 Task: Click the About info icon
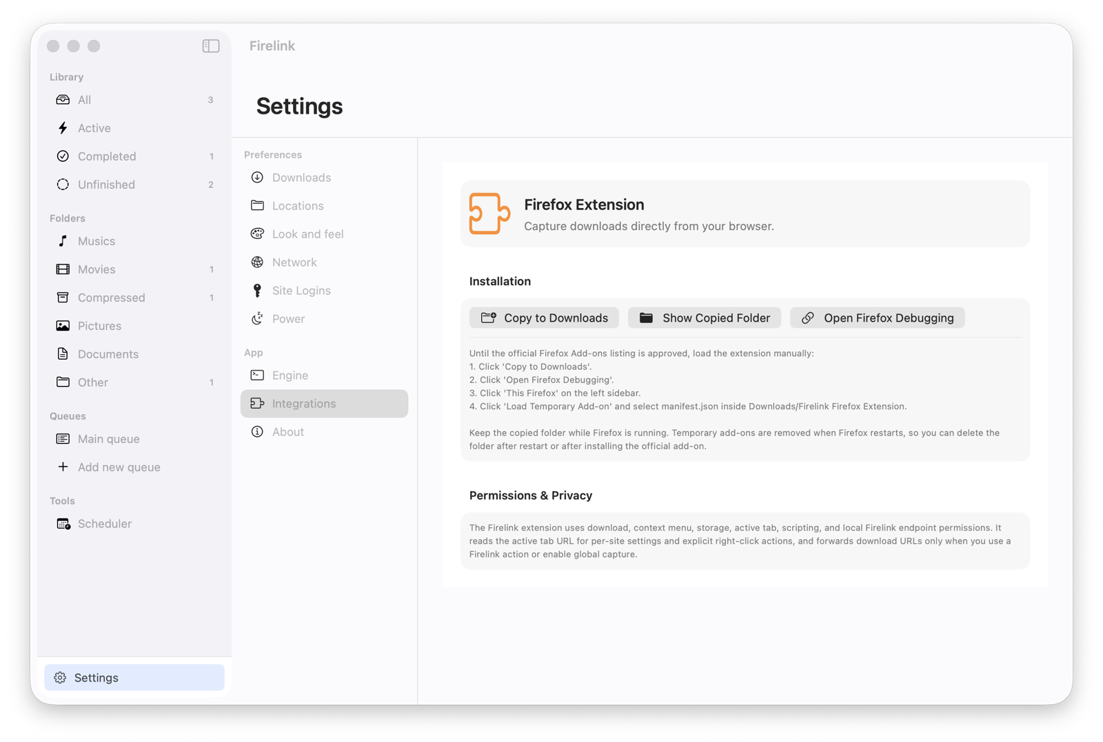[257, 432]
